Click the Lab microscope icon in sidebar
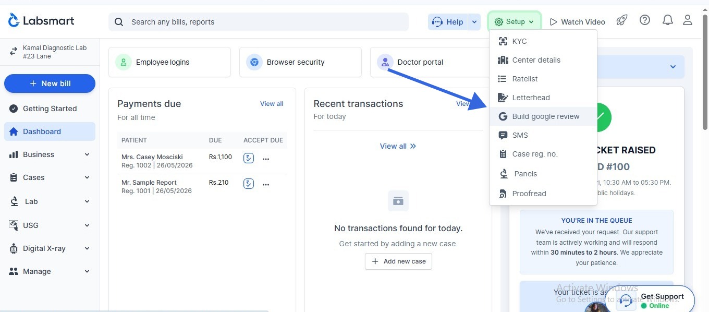 (15, 201)
